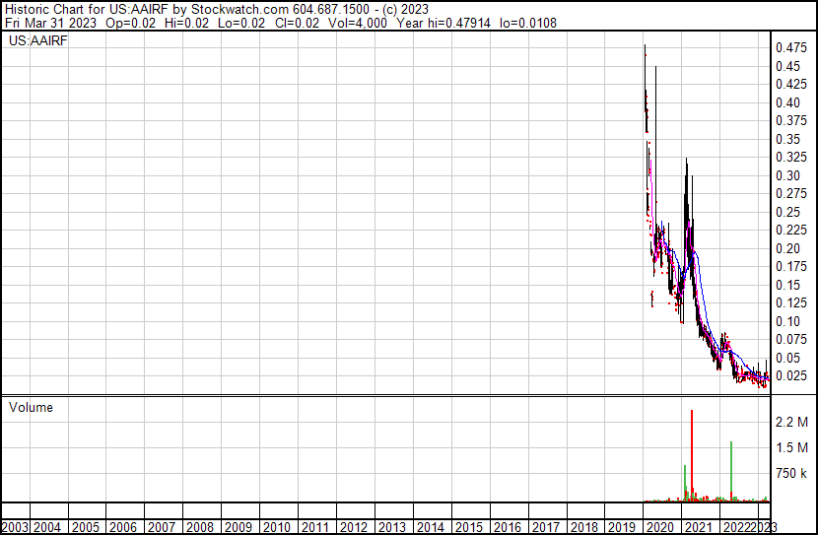This screenshot has height=535, width=818.
Task: Select the 2019 year marker on timeline
Action: tap(623, 527)
